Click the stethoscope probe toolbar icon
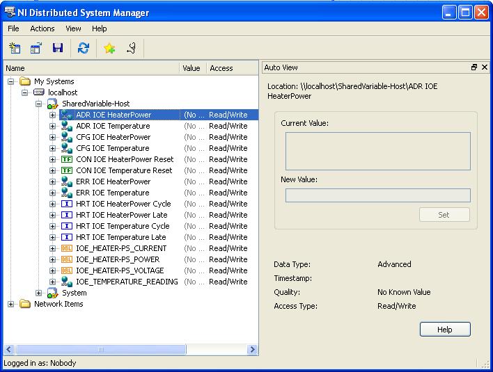Image resolution: width=493 pixels, height=372 pixels. (x=130, y=48)
